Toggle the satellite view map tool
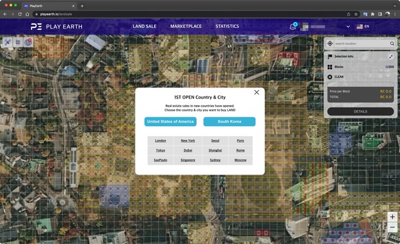Viewport: 400px width, 244px height. coord(7,42)
